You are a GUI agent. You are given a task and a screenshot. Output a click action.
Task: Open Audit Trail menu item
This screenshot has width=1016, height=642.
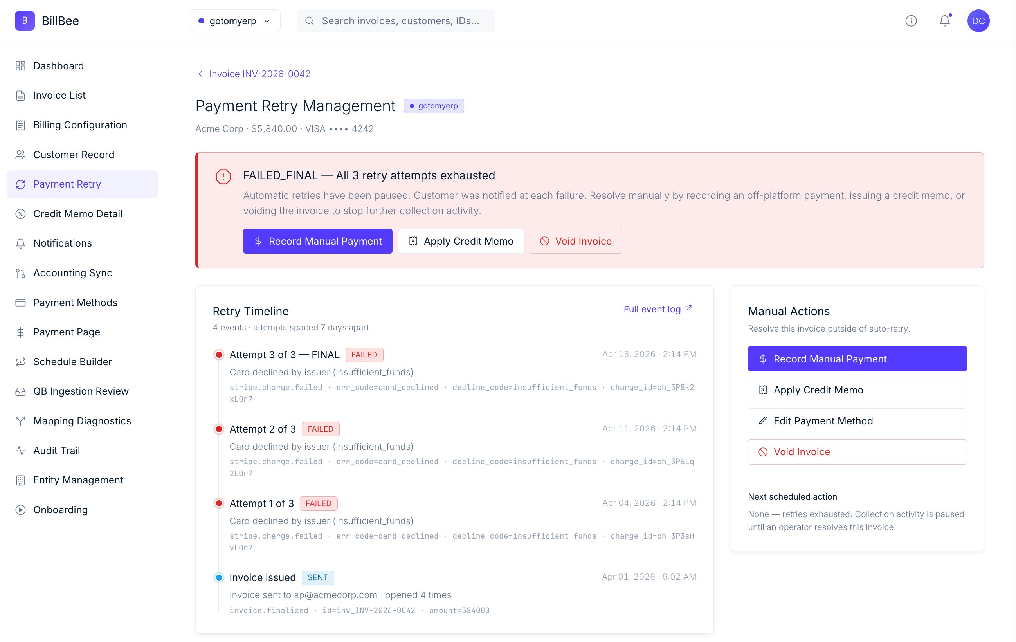(x=82, y=450)
